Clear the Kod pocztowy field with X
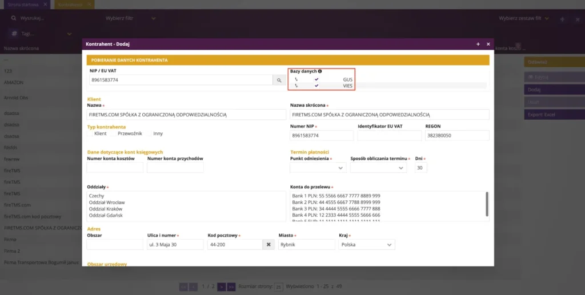This screenshot has height=295, width=585. [269, 244]
